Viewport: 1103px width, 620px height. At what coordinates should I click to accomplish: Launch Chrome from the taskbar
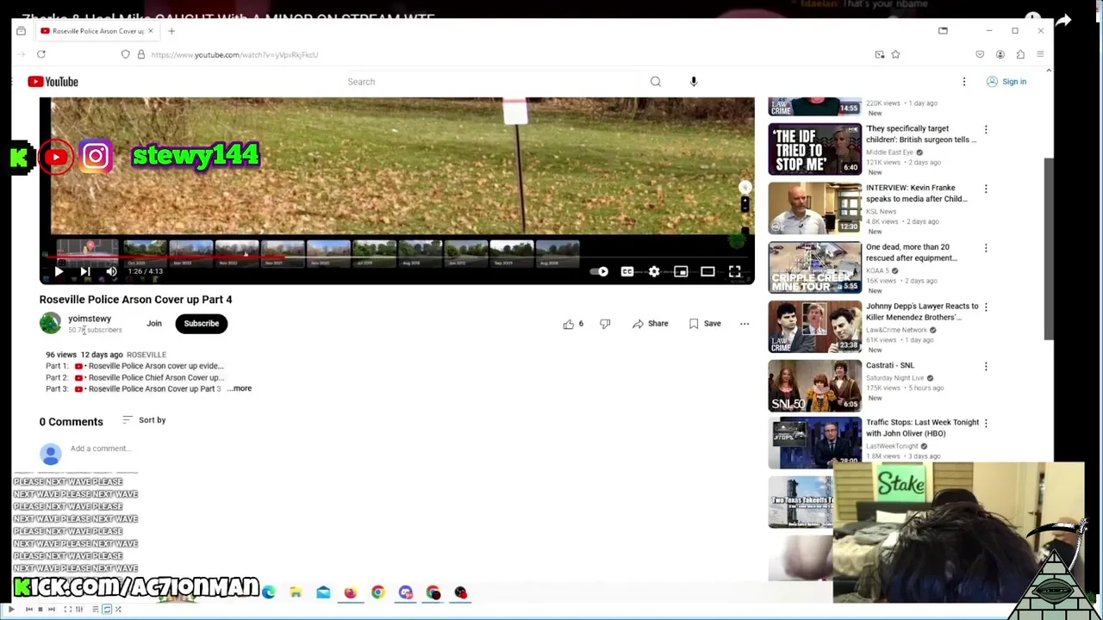click(x=377, y=592)
